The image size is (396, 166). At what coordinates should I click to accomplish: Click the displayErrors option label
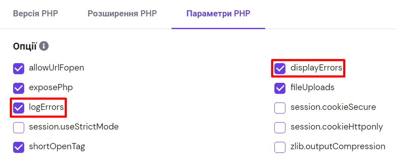click(x=316, y=68)
